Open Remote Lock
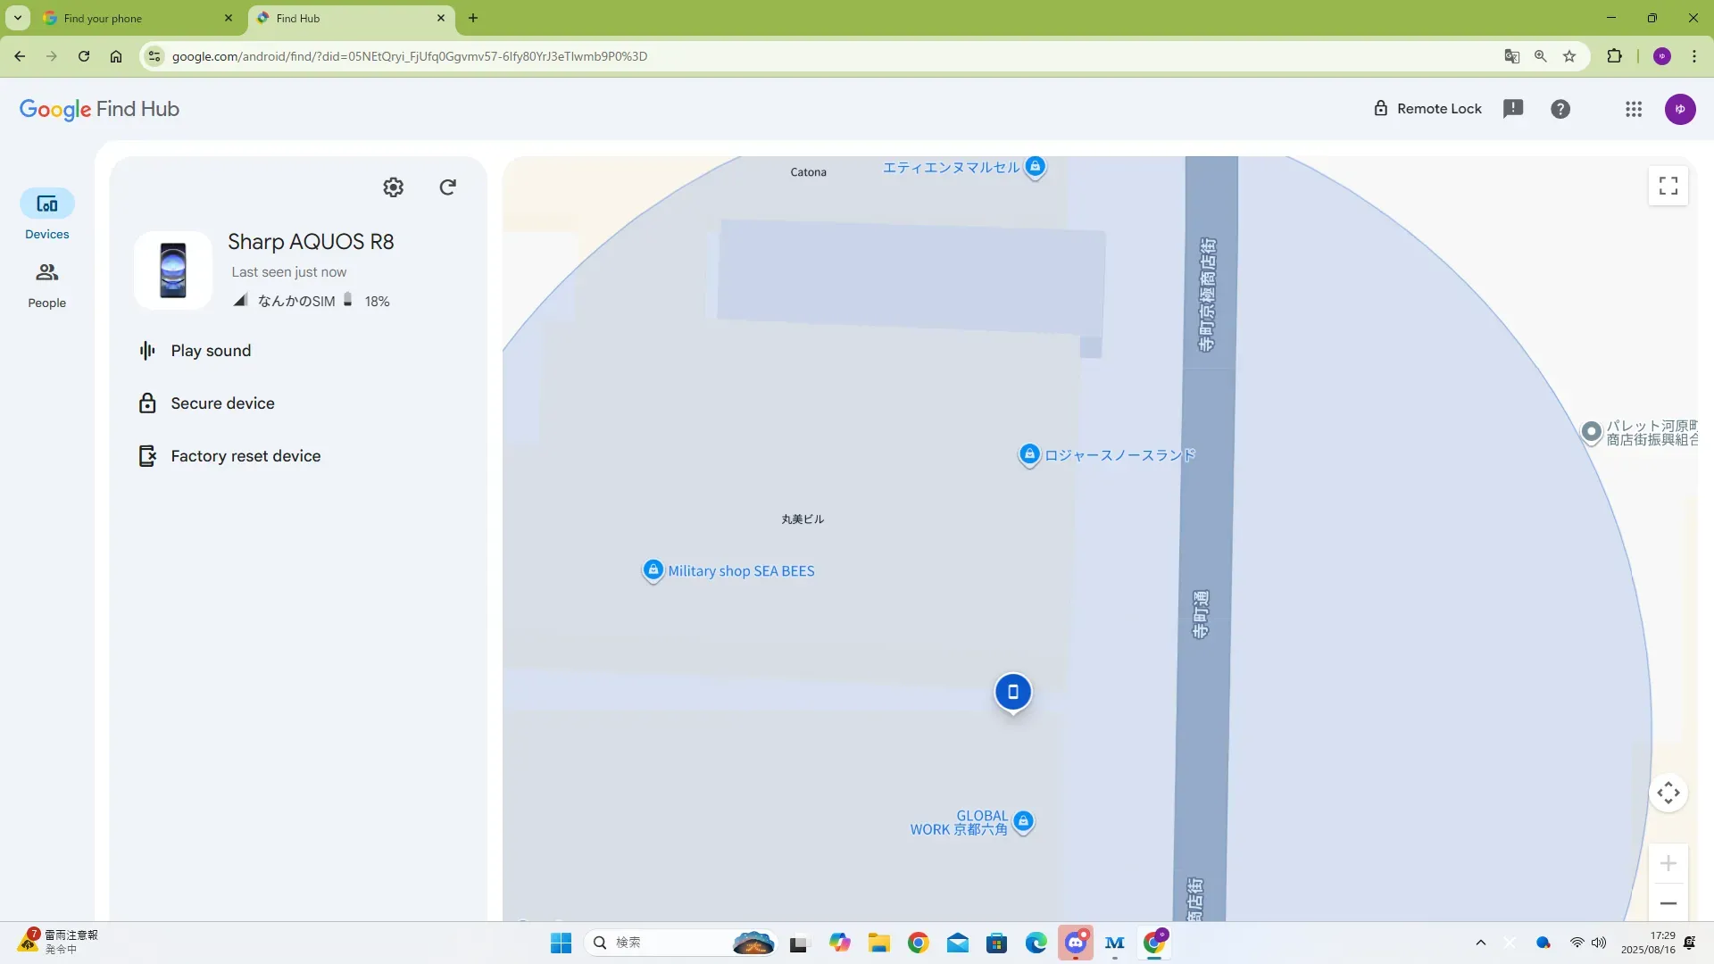 [x=1427, y=109]
